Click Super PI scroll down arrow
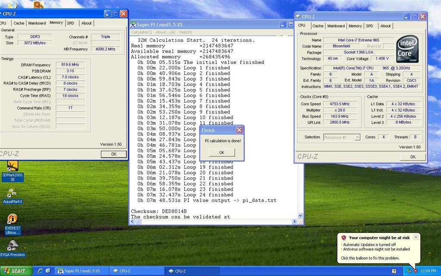 300,216
